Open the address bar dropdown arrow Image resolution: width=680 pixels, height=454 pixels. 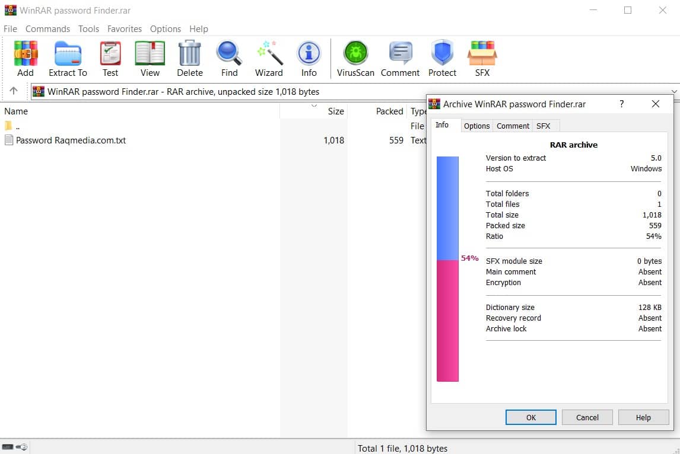pyautogui.click(x=675, y=91)
